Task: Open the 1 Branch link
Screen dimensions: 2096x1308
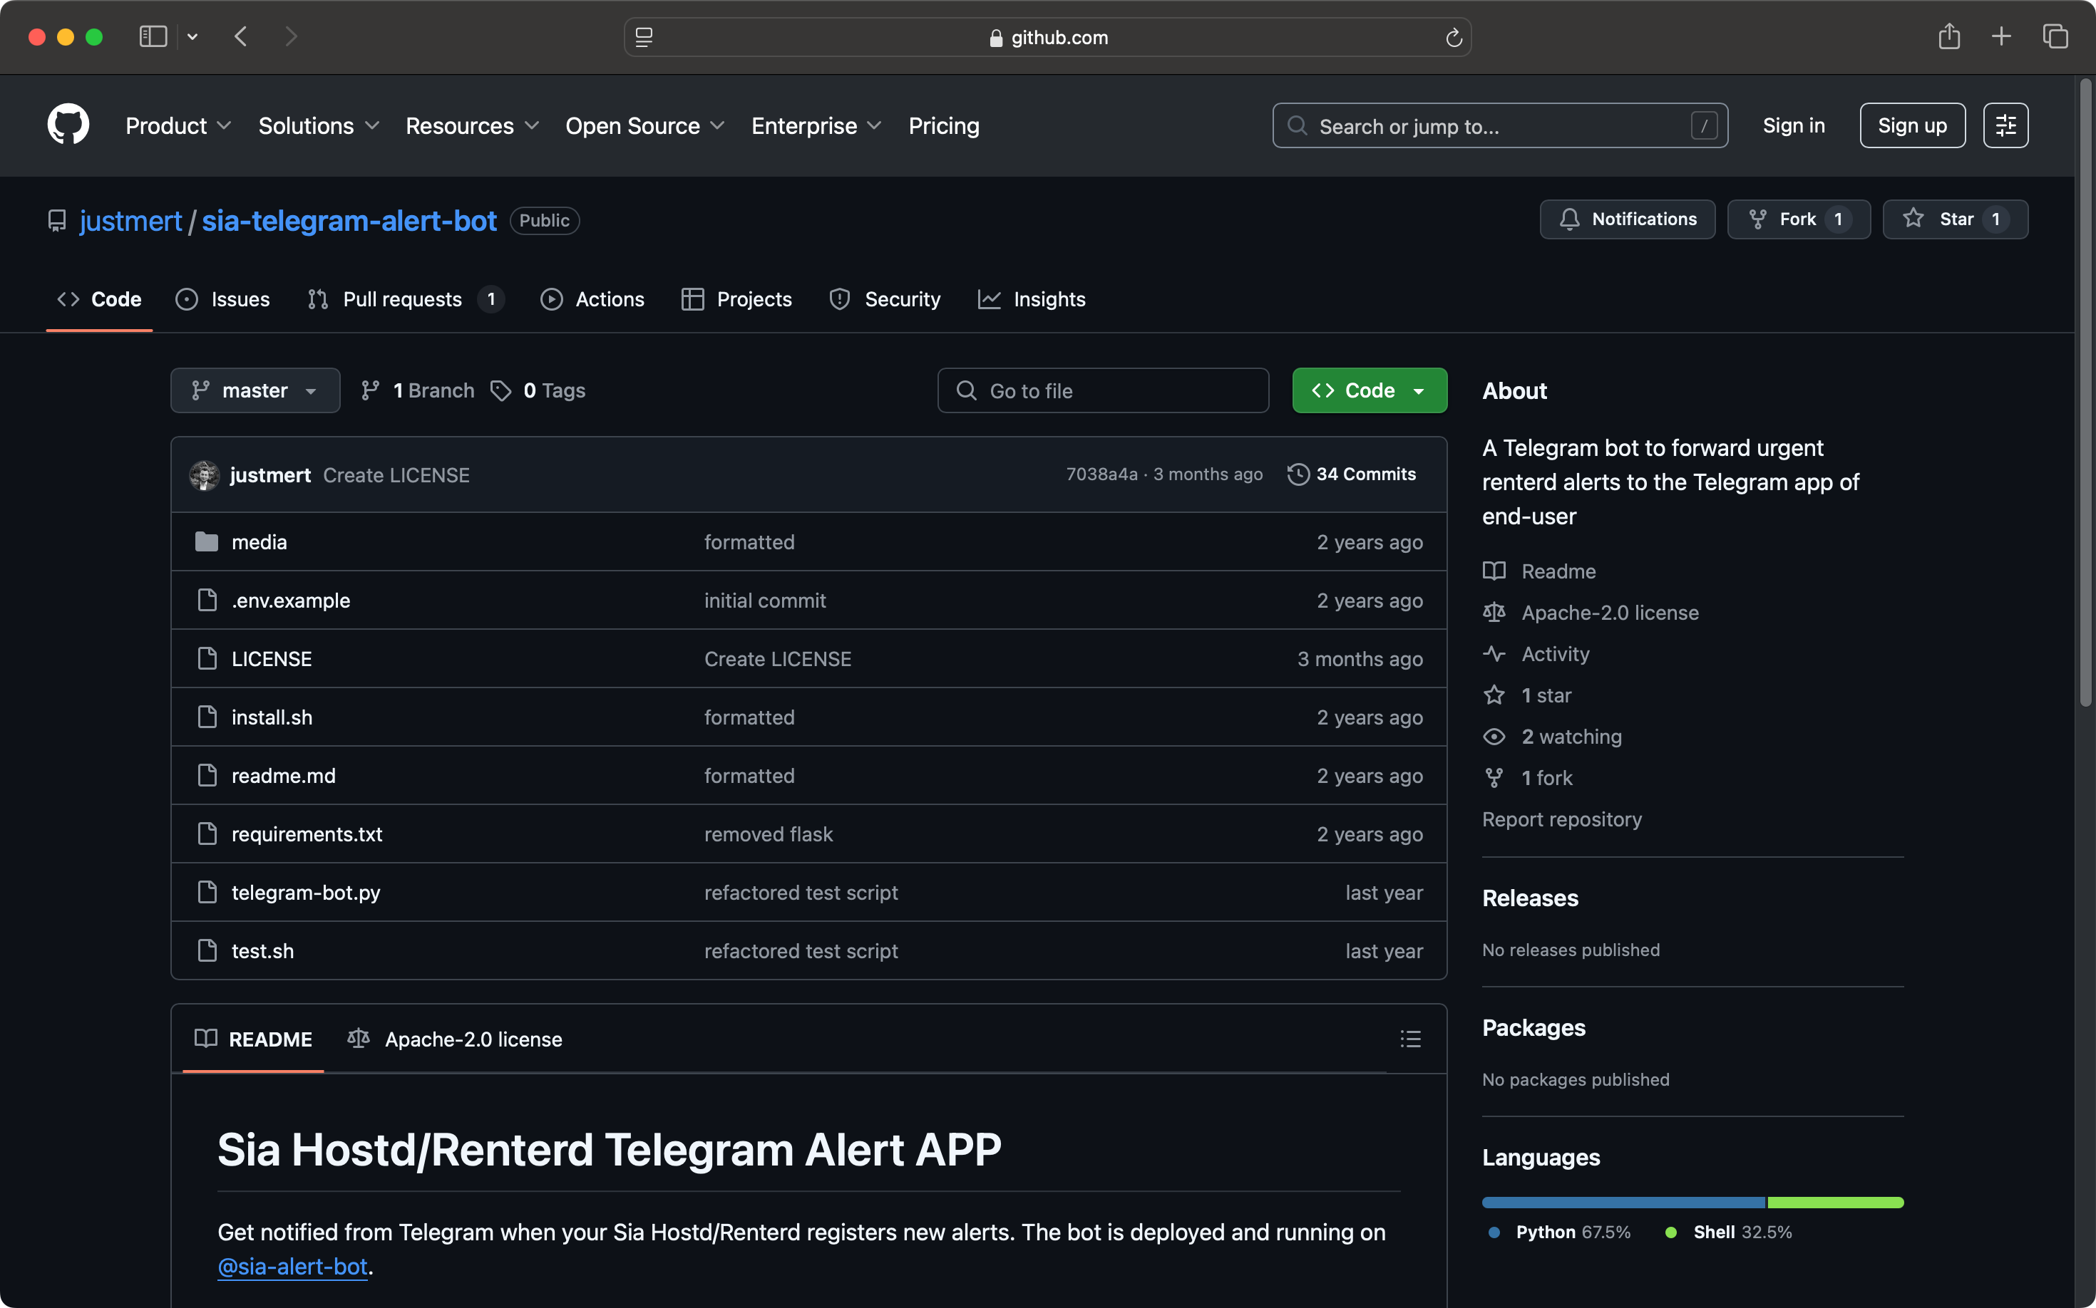Action: [x=418, y=390]
